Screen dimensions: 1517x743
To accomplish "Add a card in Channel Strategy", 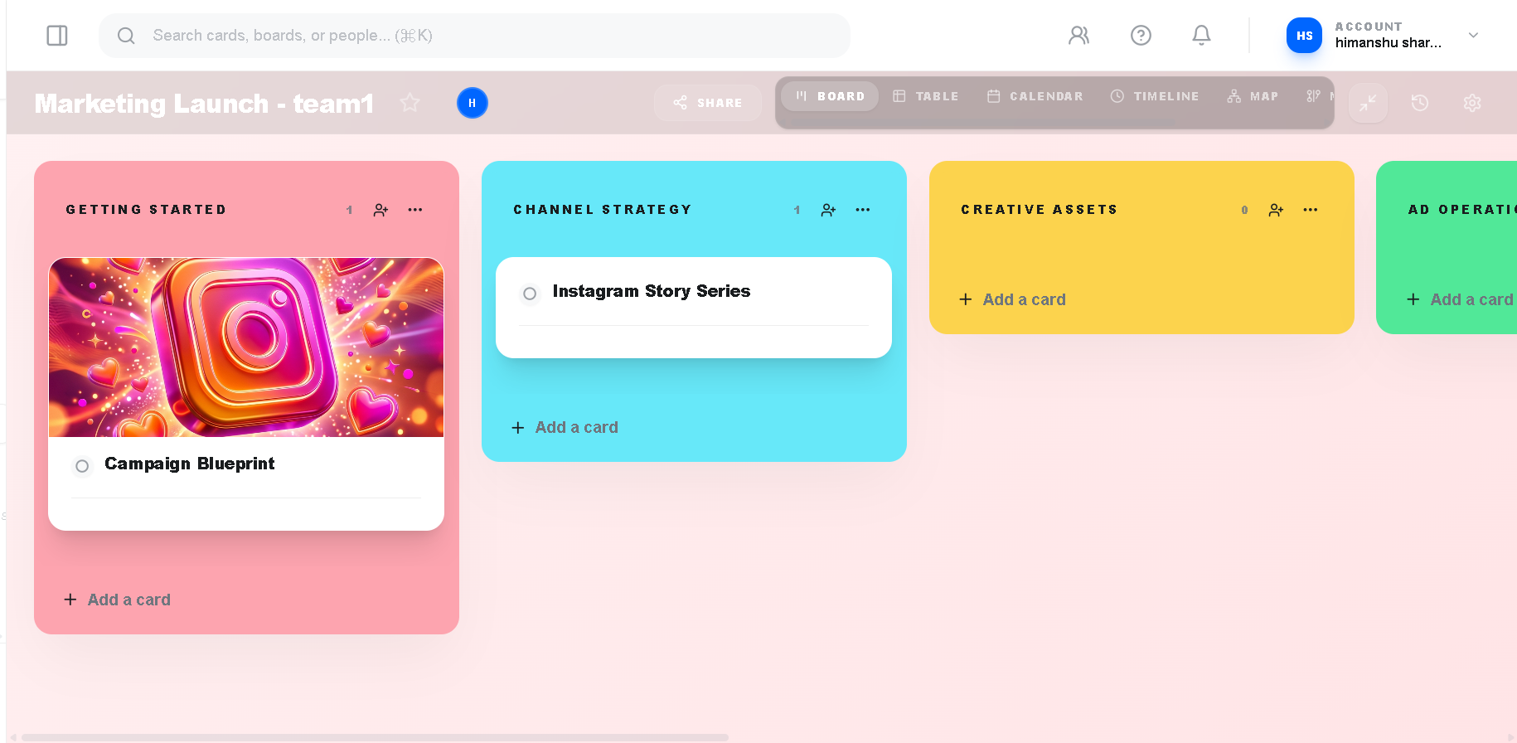I will pos(565,427).
